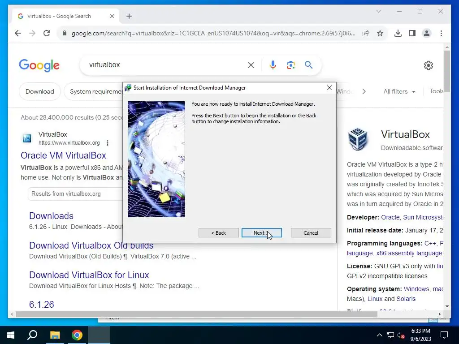Open the Chrome three-dot menu

pos(441,33)
